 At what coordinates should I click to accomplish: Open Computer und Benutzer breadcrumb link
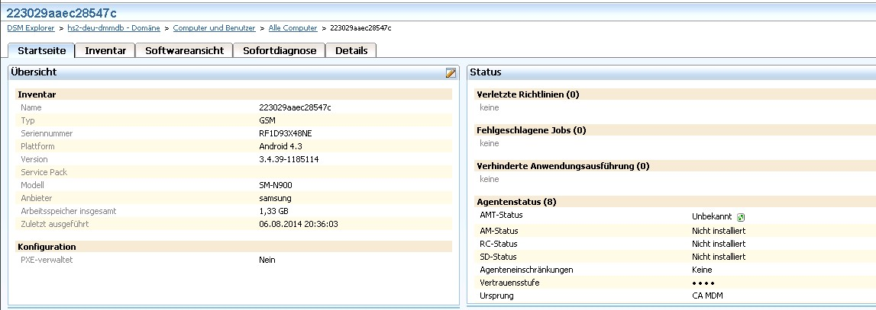[214, 28]
